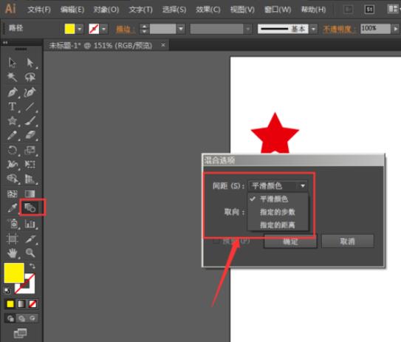Image resolution: width=401 pixels, height=342 pixels.
Task: Pick the Eyedropper tool
Action: coord(12,208)
